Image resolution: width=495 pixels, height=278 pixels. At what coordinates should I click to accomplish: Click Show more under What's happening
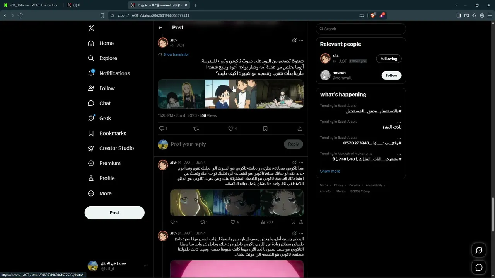click(330, 171)
